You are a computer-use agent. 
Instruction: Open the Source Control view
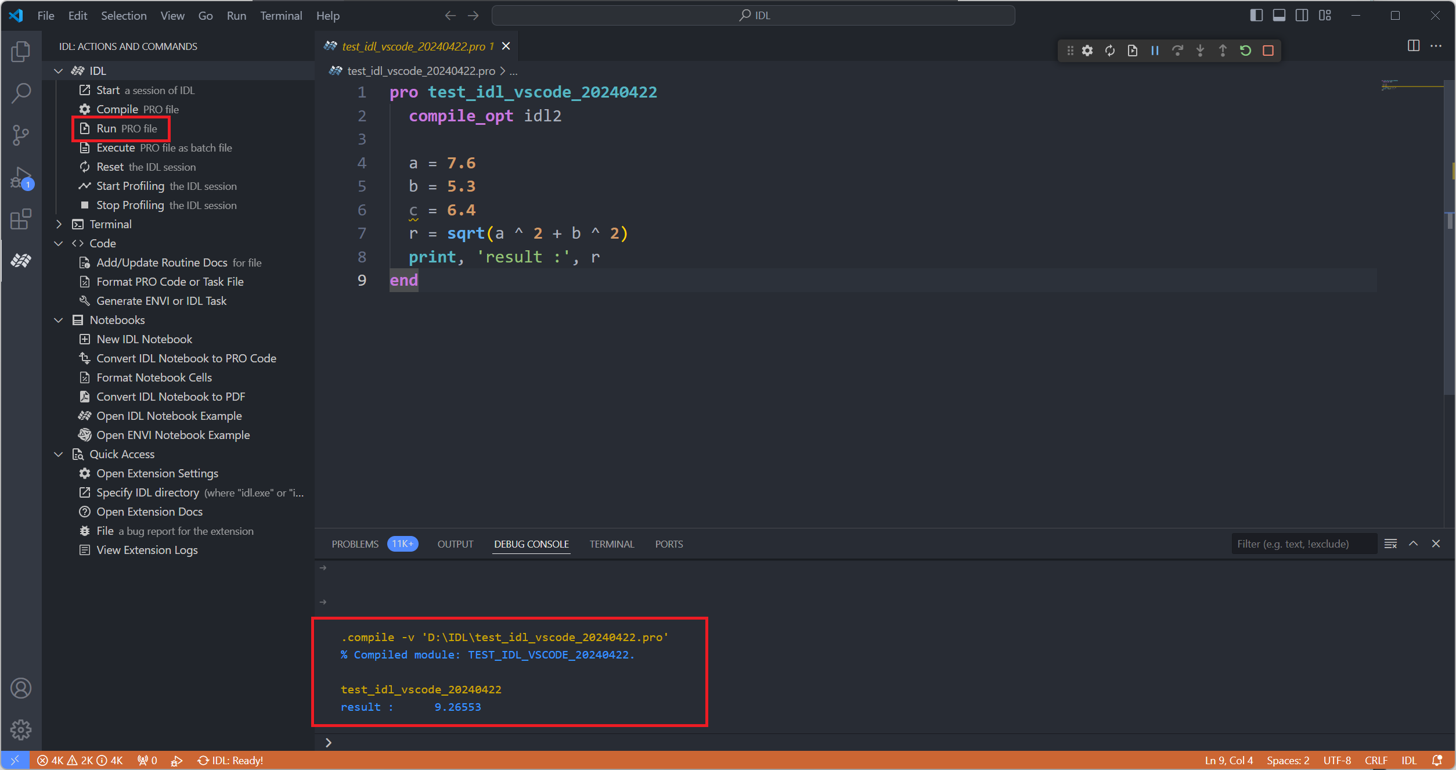click(x=21, y=135)
